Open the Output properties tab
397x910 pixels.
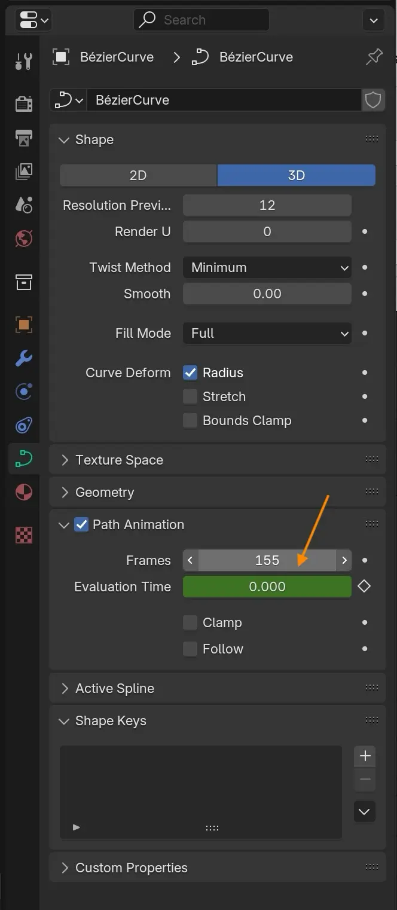[23, 138]
